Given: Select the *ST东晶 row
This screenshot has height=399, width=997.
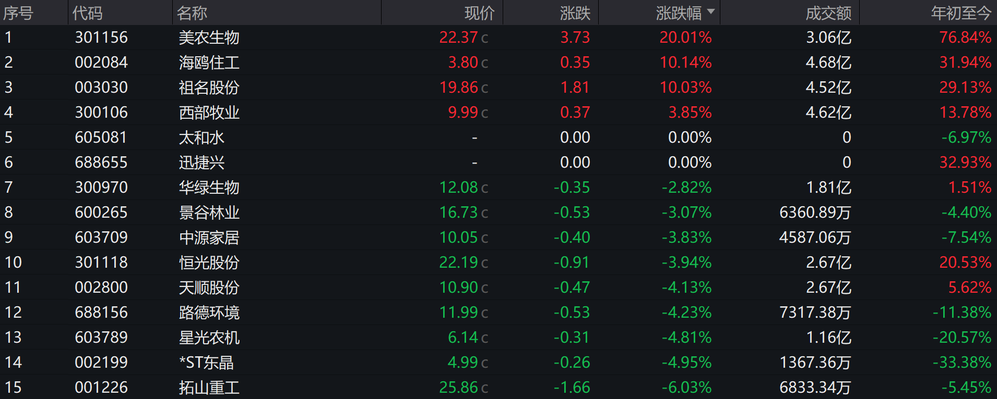Looking at the screenshot, I should click(206, 363).
